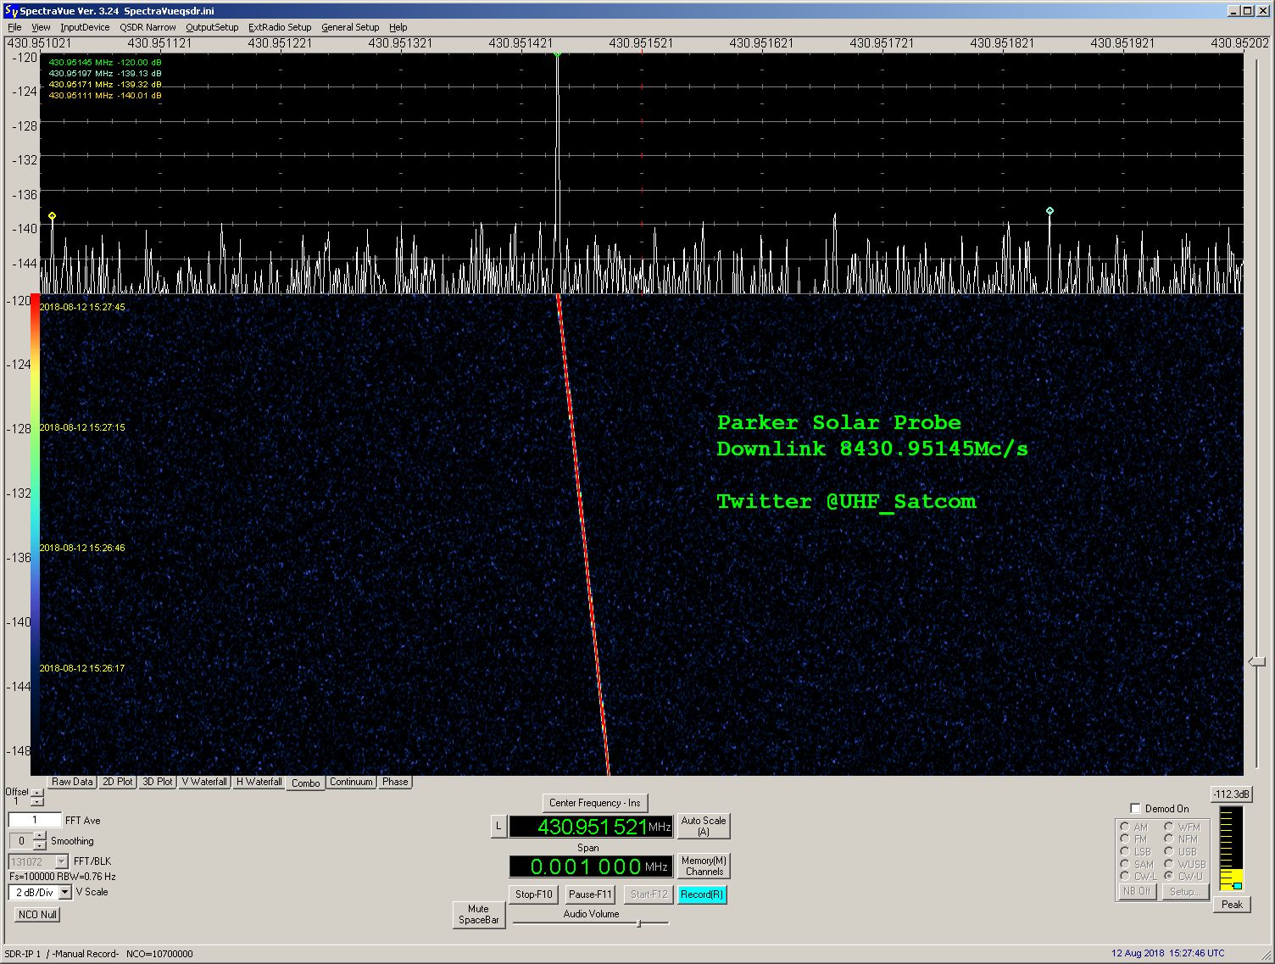
Task: Select the Combo display tab
Action: [306, 783]
